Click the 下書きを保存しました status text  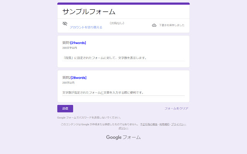click(x=172, y=25)
